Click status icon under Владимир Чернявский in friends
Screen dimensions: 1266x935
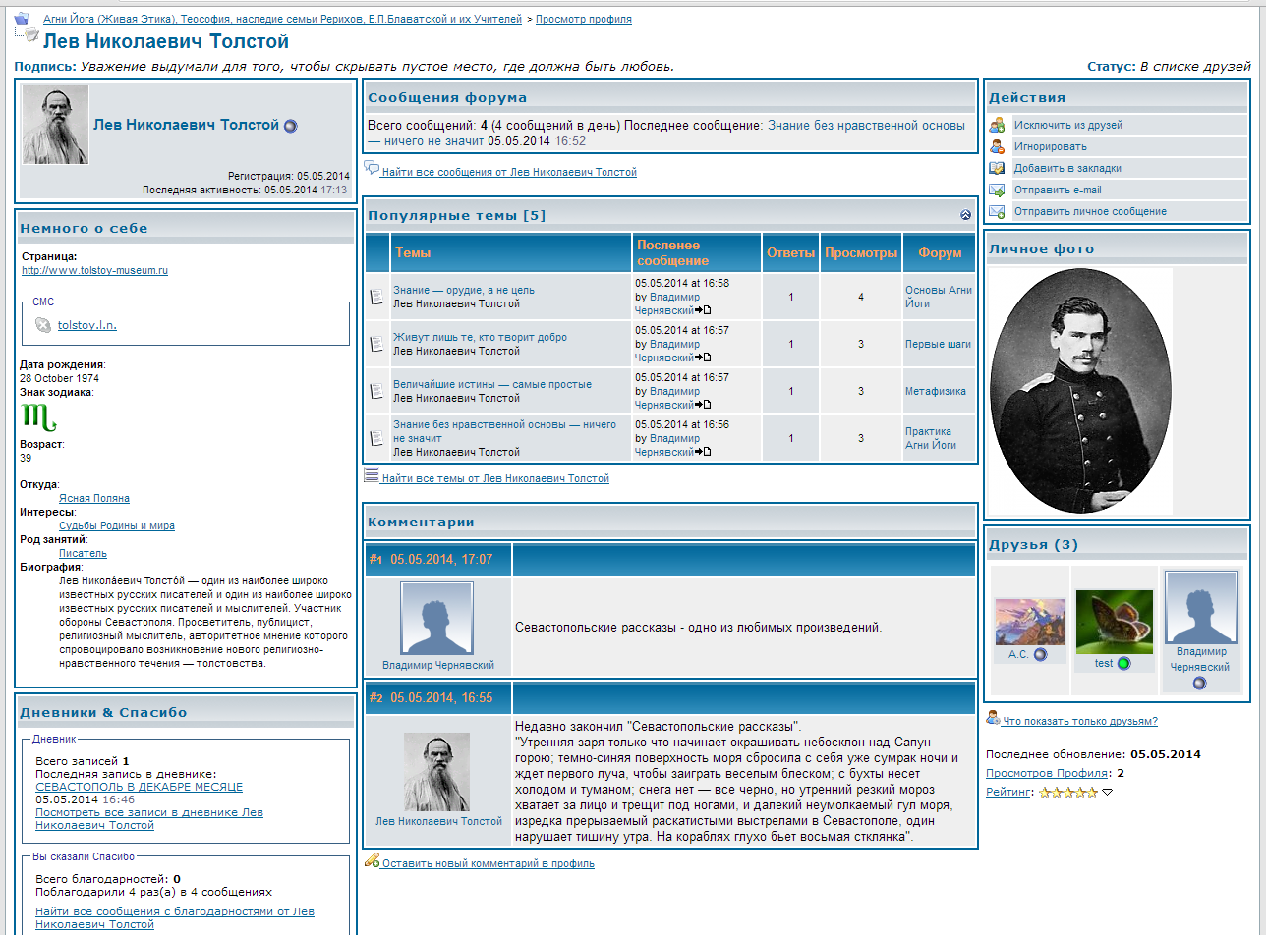pos(1199,683)
